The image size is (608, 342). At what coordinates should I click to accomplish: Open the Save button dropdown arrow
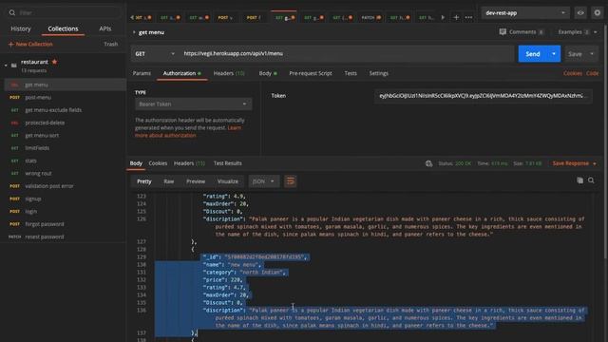(x=592, y=53)
